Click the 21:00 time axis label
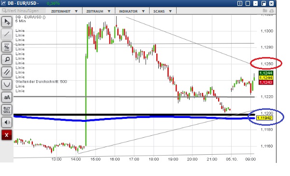This screenshot has height=176, width=290. [x=212, y=159]
